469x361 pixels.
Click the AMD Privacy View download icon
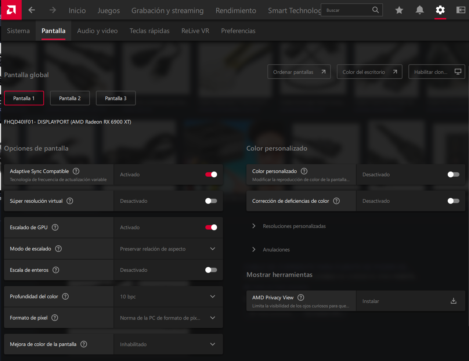click(454, 301)
